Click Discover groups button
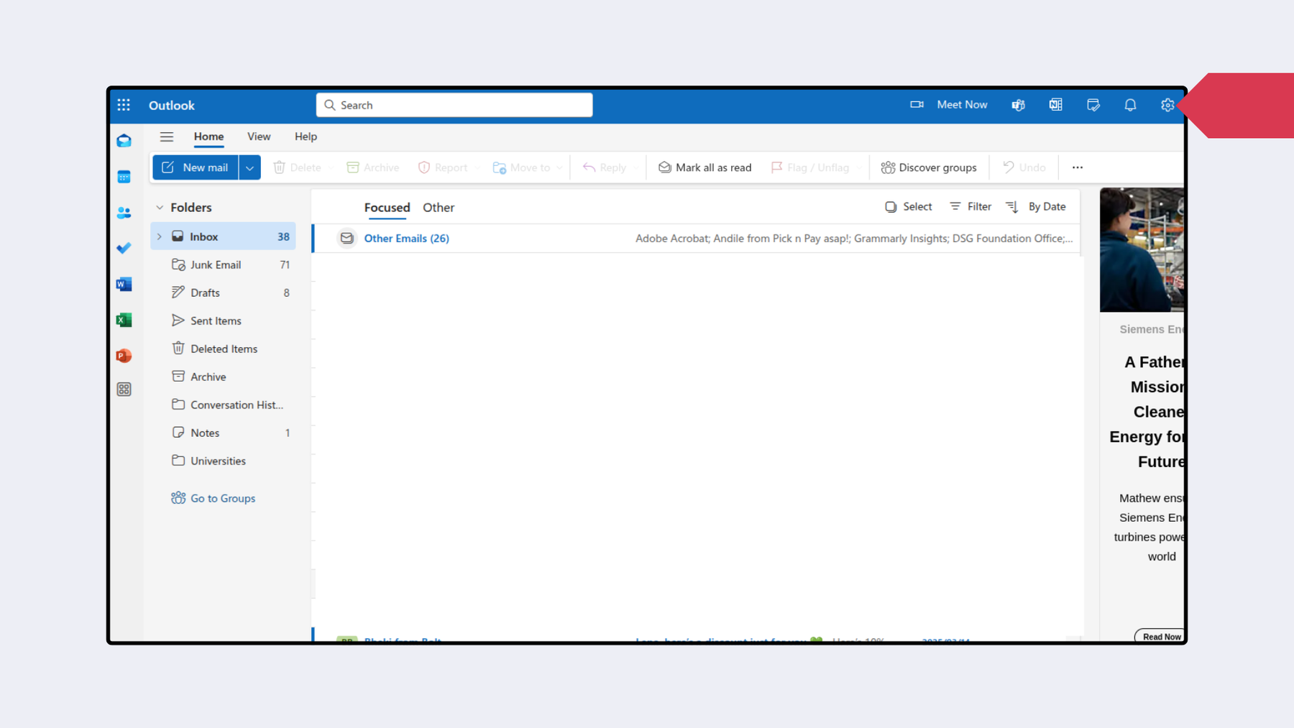 tap(929, 167)
